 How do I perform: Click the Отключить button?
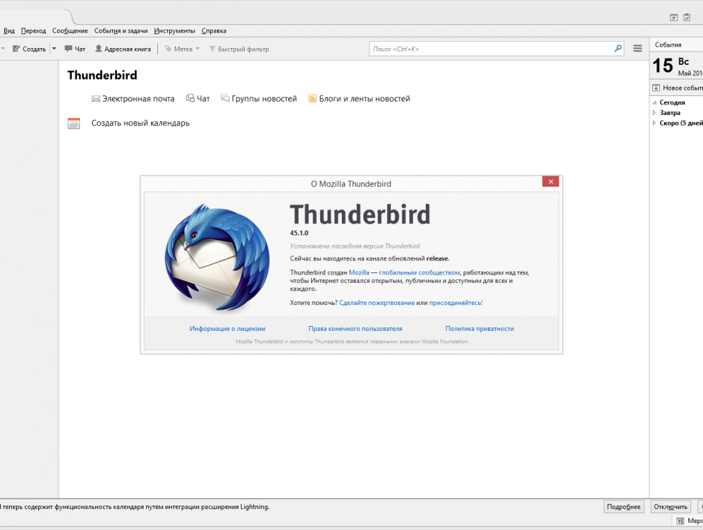point(670,506)
